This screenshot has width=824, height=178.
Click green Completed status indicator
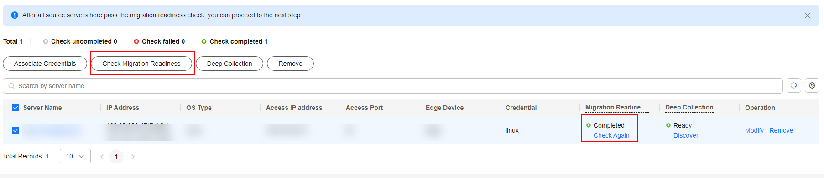[x=589, y=125]
